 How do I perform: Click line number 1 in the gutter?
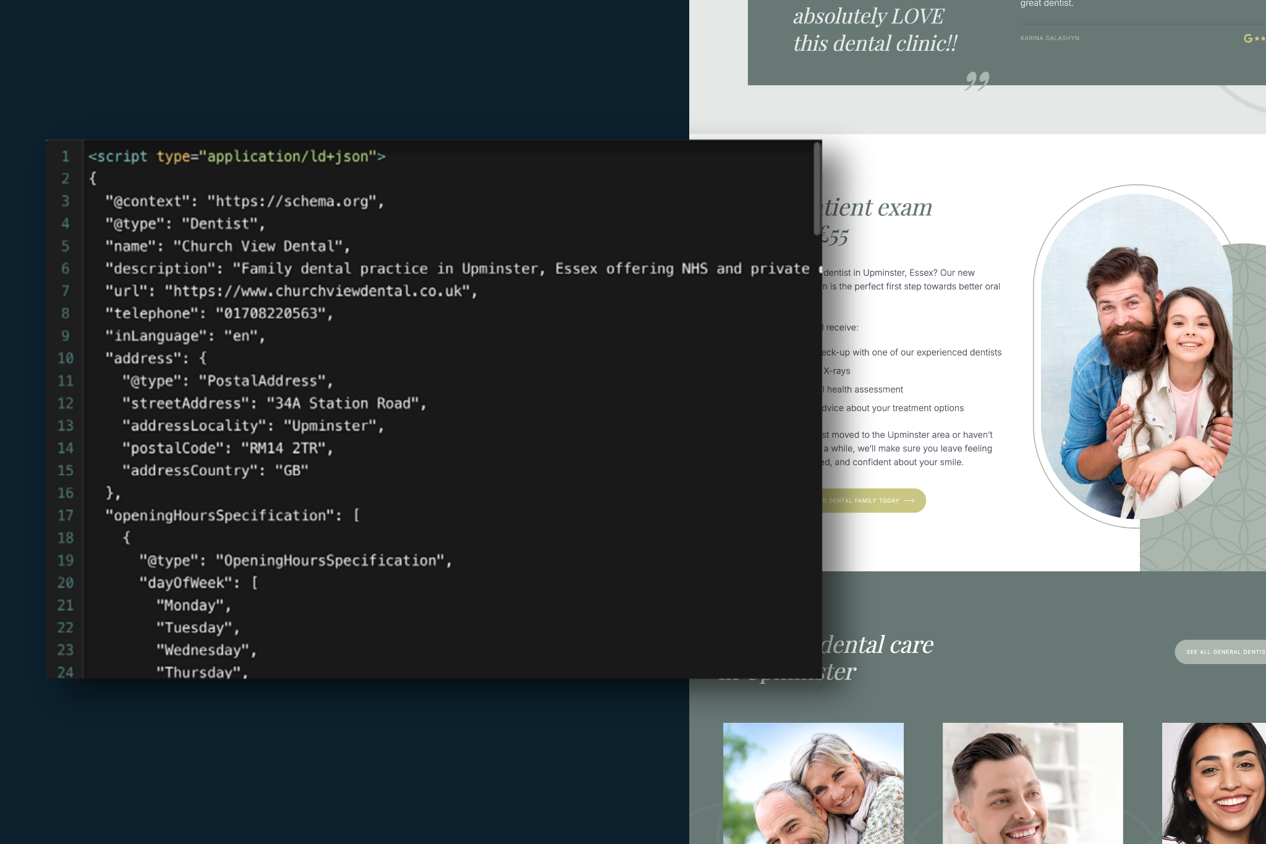(66, 156)
